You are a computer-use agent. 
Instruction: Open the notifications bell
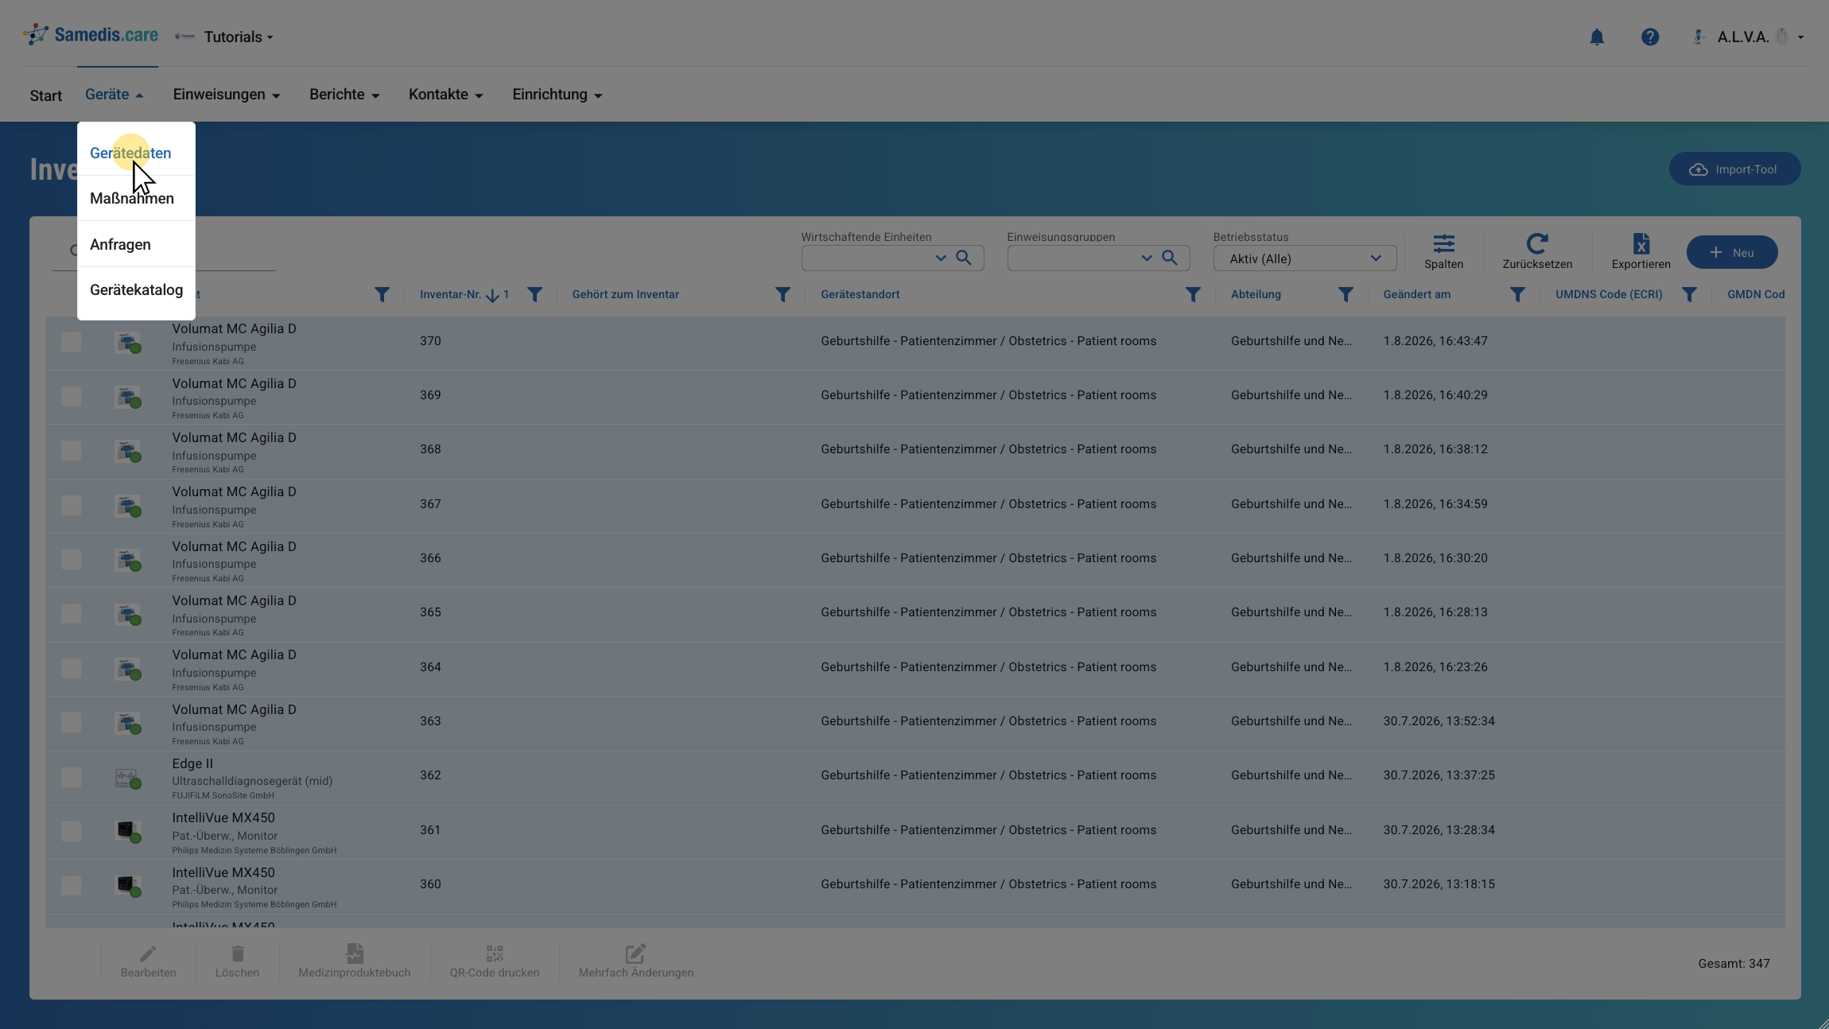coord(1597,37)
